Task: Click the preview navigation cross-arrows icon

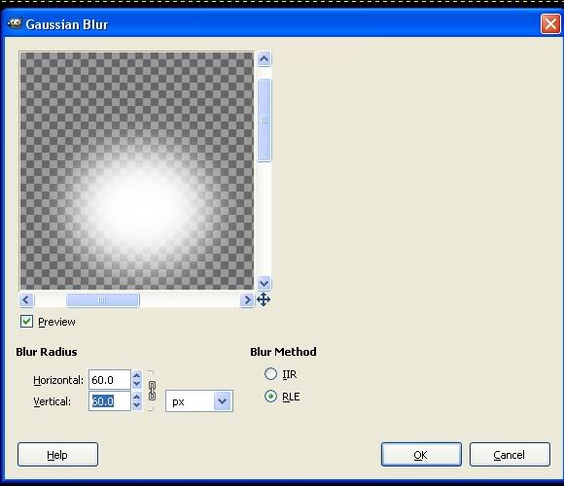Action: pos(264,299)
